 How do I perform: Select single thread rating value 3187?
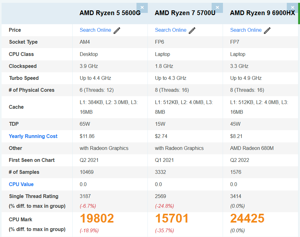pyautogui.click(x=85, y=196)
